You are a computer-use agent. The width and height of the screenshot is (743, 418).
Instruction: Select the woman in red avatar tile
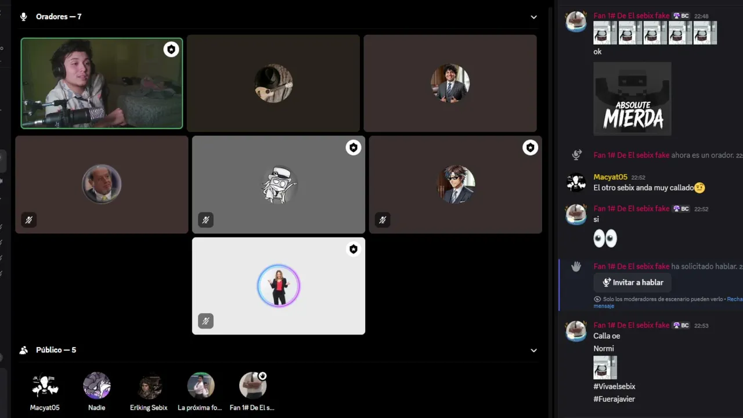pos(279,286)
